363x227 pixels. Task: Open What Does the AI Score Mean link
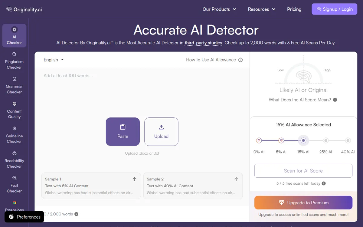(300, 100)
